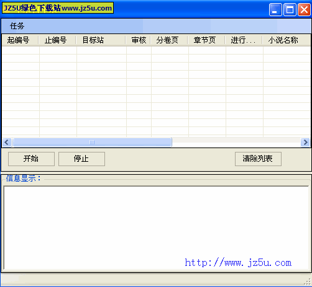The height and width of the screenshot is (287, 312).
Task: Close the window
Action: 304,9
